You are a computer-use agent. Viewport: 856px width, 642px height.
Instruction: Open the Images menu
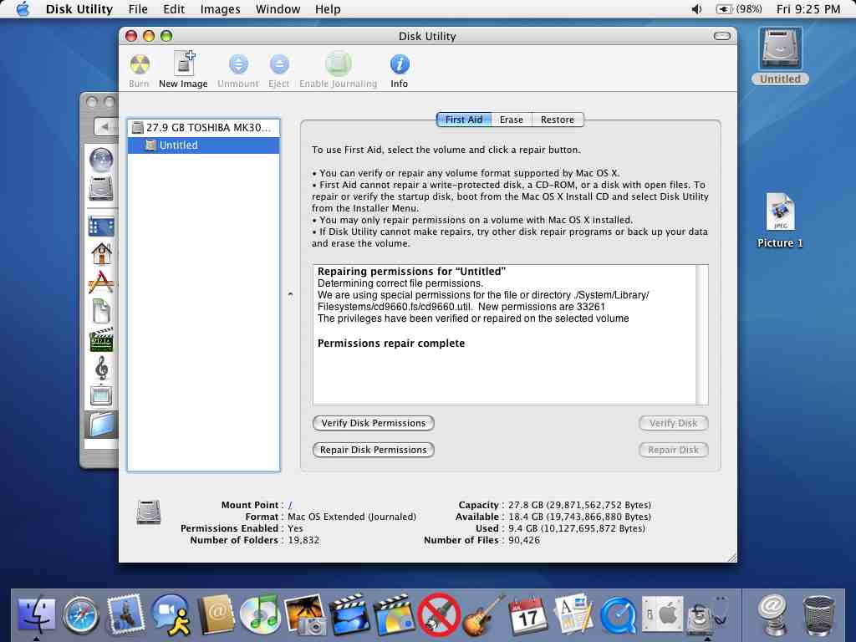220,9
